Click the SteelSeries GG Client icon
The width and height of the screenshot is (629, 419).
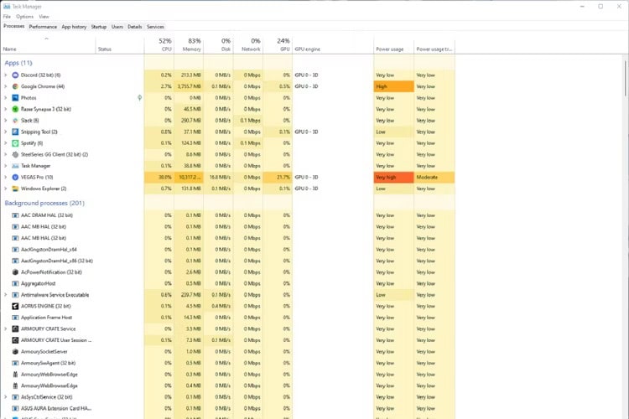(16, 154)
